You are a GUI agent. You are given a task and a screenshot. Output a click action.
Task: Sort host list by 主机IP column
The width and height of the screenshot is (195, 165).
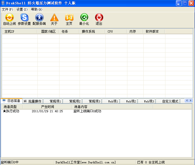pyautogui.click(x=20, y=32)
